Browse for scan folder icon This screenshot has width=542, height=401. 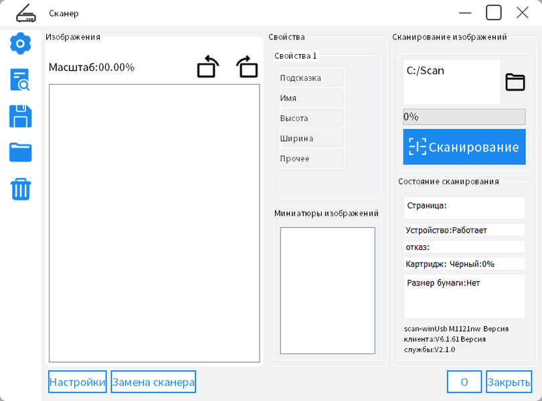point(515,82)
